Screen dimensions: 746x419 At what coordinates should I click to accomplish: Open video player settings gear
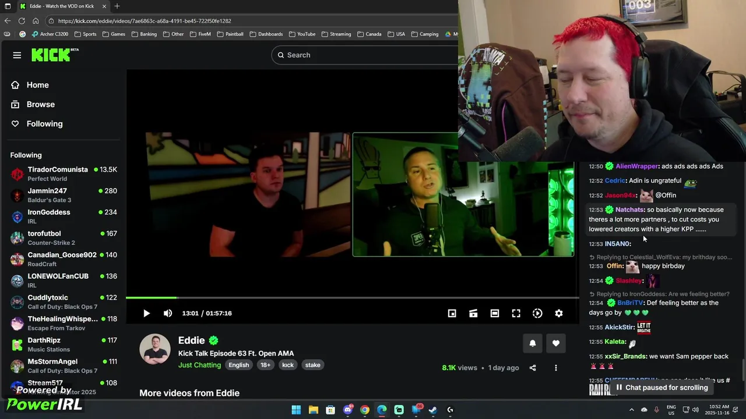(x=559, y=313)
